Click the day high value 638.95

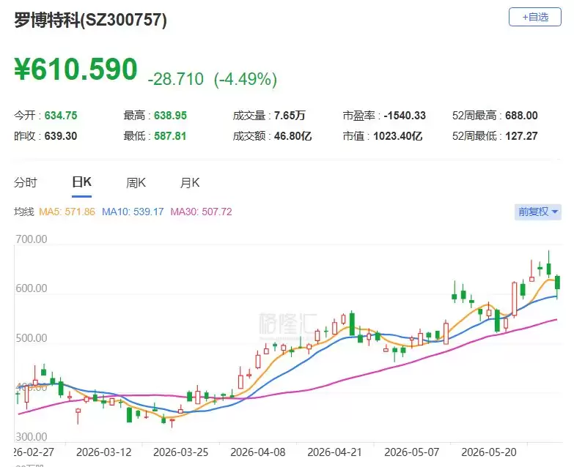coord(170,116)
